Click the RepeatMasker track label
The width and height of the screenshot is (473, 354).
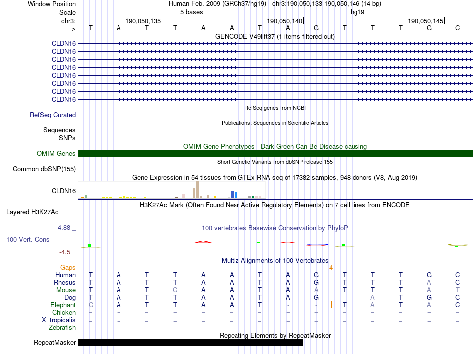(55, 342)
